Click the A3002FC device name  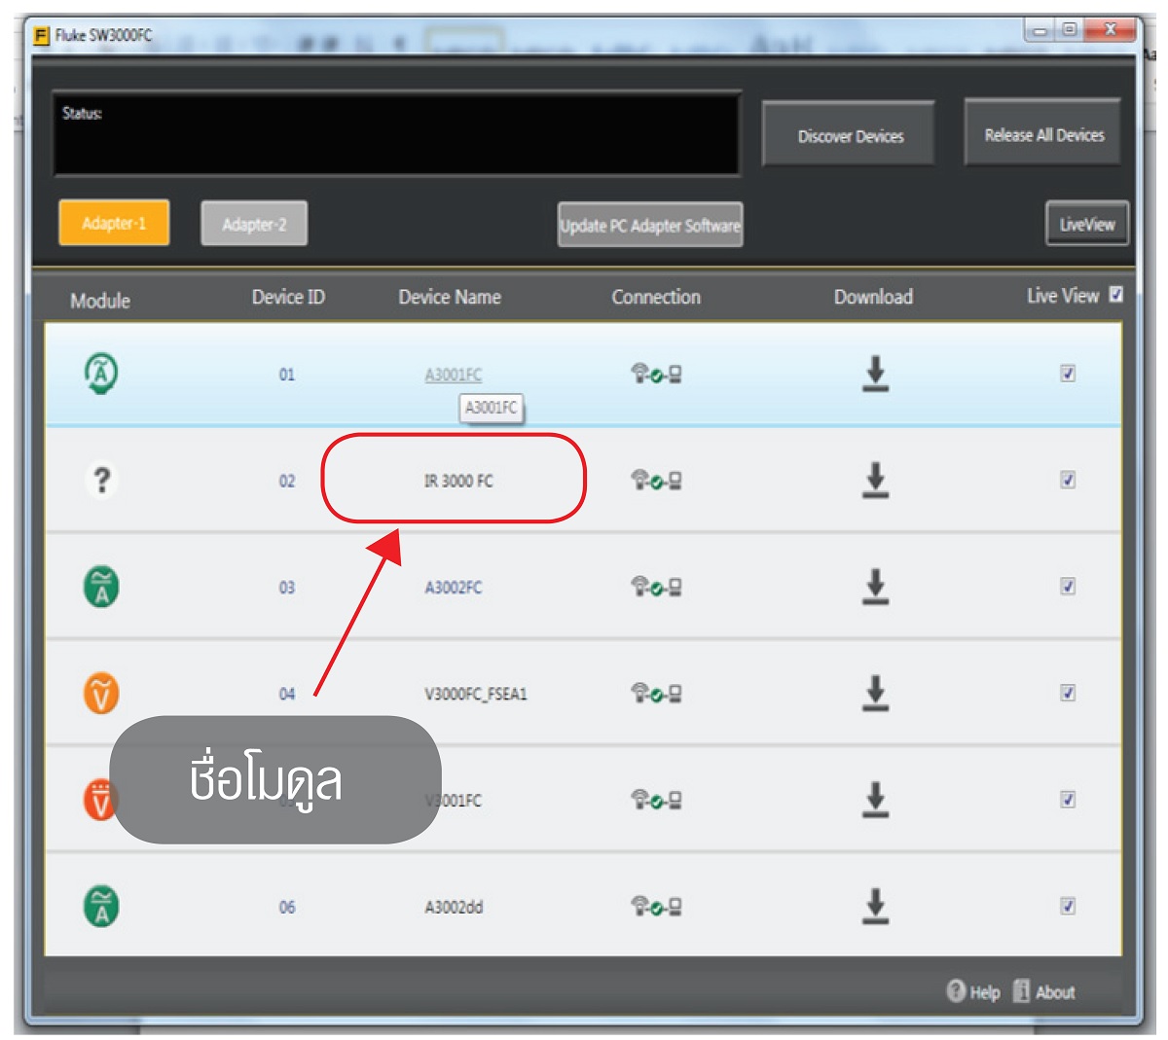click(x=454, y=588)
